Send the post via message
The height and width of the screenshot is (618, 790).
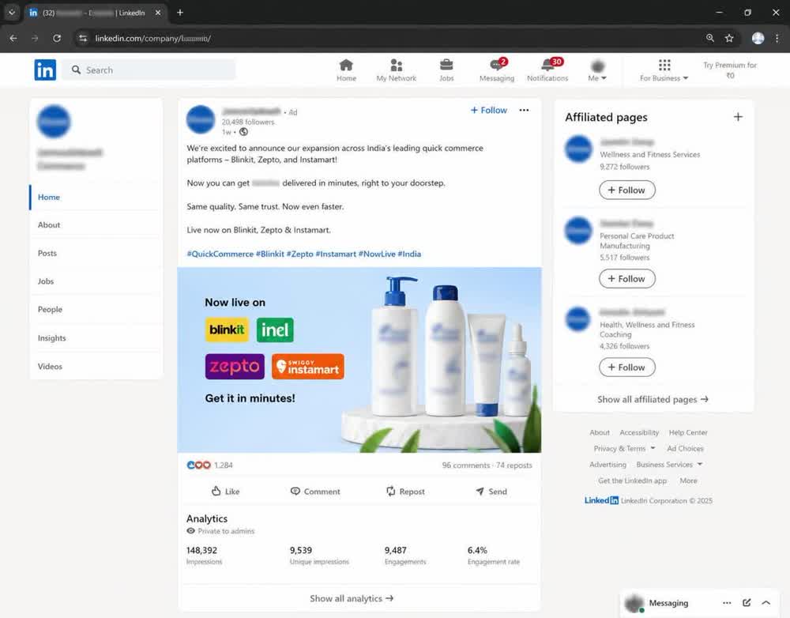[491, 492]
